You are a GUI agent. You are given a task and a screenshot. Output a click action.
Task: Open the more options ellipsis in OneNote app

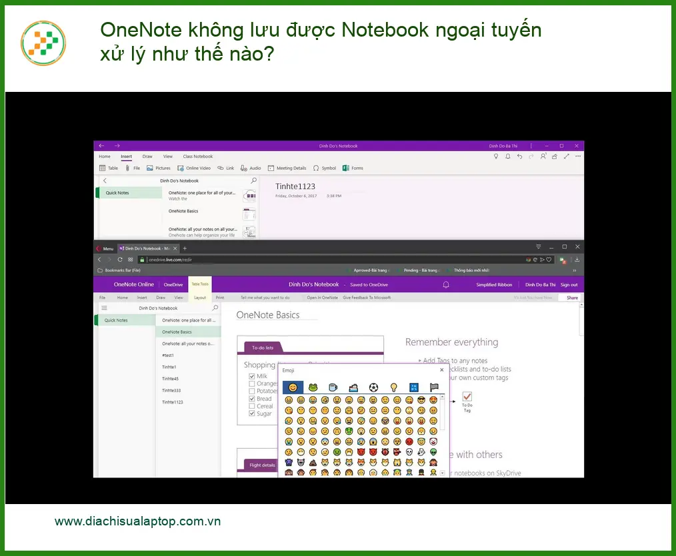point(578,156)
